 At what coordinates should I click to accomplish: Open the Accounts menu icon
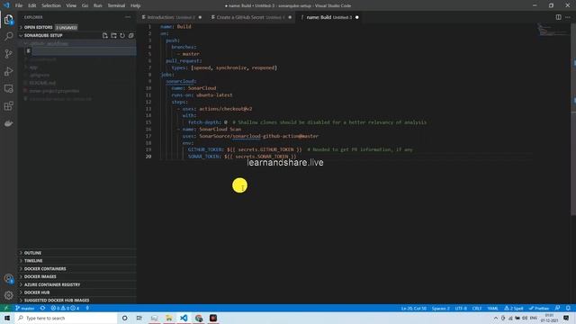[8, 278]
